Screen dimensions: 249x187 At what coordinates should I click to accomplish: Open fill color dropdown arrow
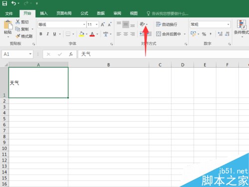tap(87, 34)
